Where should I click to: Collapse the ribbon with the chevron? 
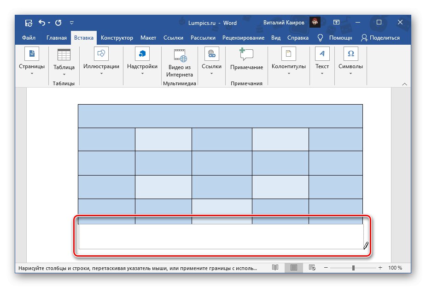(404, 84)
